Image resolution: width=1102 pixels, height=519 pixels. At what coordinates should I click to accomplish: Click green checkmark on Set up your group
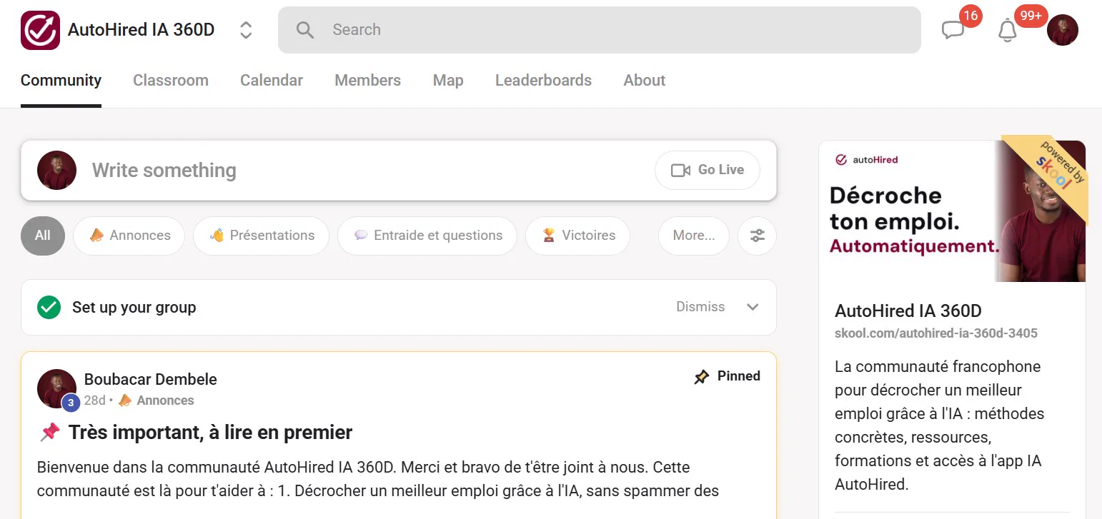49,308
